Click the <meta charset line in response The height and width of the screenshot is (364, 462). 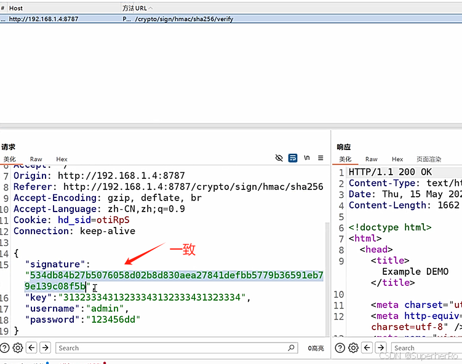point(416,304)
